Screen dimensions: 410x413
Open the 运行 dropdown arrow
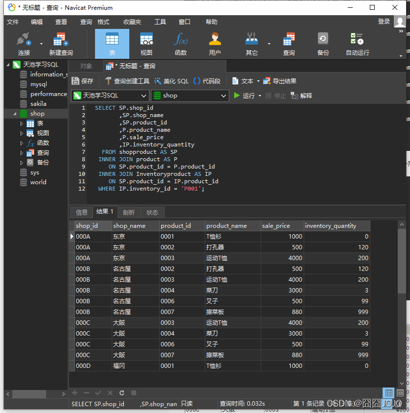pos(260,96)
